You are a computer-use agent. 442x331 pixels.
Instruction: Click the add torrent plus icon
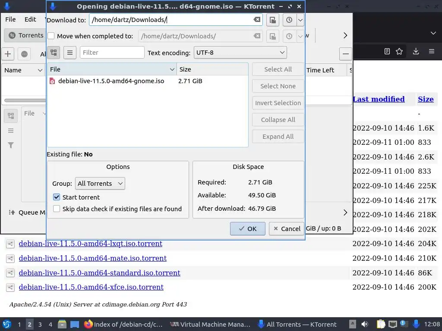point(8,54)
